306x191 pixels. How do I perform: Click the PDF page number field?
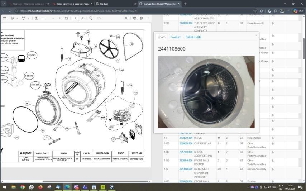75,18
